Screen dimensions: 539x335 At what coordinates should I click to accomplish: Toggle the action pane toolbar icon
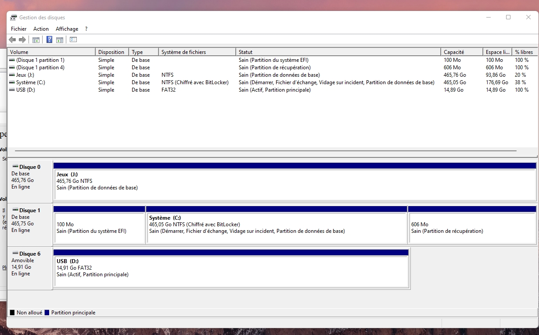pyautogui.click(x=60, y=40)
